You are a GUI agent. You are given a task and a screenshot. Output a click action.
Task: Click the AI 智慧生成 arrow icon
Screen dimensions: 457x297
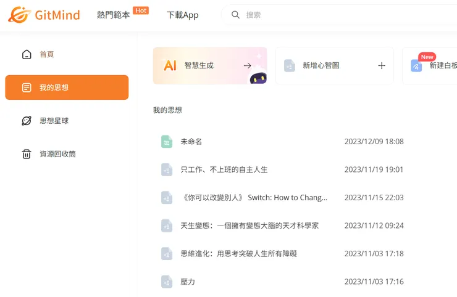click(247, 65)
